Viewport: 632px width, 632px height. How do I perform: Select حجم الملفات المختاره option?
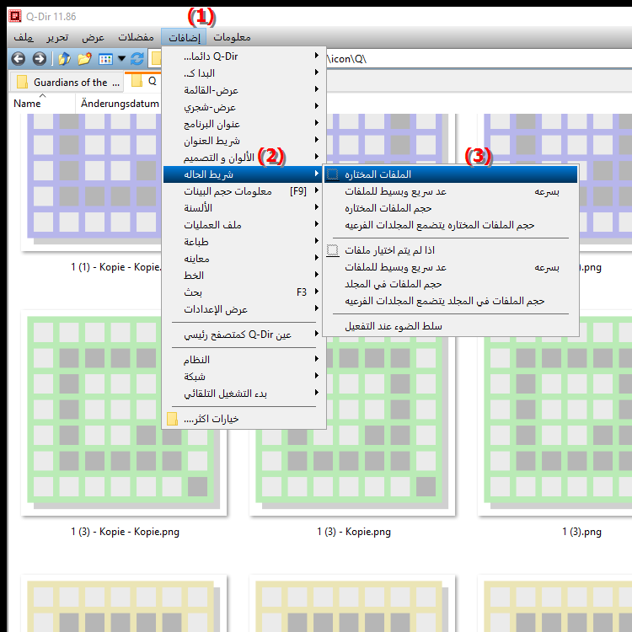pyautogui.click(x=451, y=208)
